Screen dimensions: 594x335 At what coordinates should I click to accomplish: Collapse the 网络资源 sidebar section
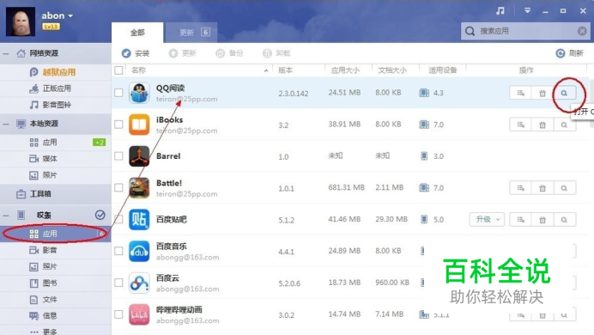pos(6,54)
